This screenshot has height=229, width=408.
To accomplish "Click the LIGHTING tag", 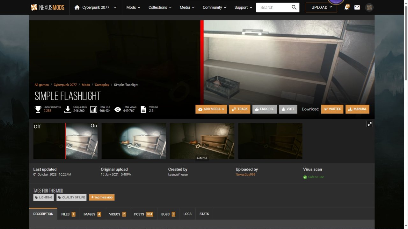I will [44, 198].
